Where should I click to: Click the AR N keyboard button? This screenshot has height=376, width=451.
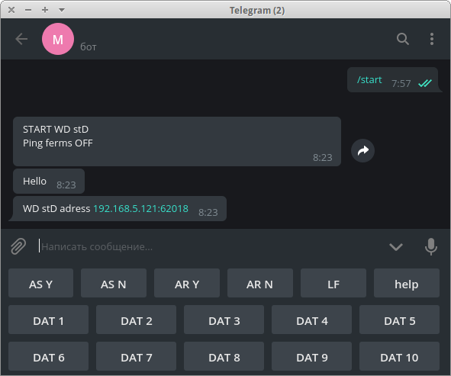tap(260, 283)
